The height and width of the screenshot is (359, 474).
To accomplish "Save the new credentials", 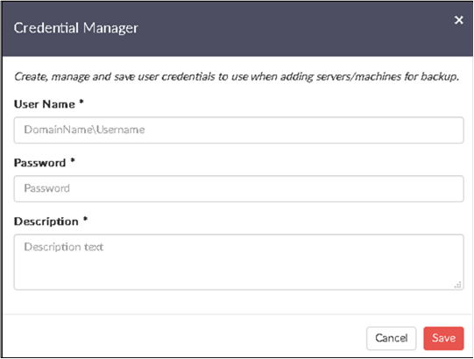I will tap(443, 338).
